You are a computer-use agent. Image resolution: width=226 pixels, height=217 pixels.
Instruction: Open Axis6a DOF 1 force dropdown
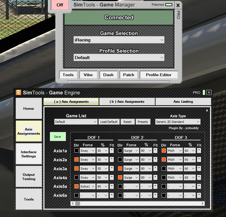(x=88, y=195)
